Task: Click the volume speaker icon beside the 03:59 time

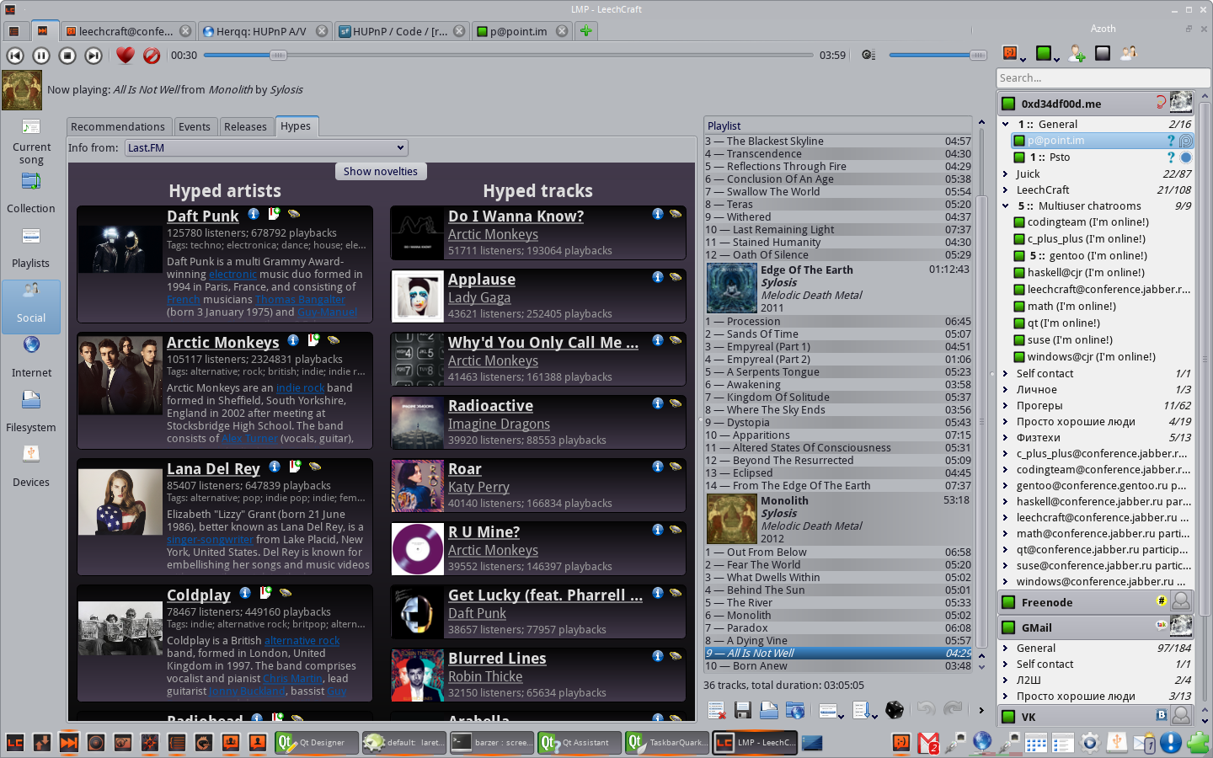Action: pyautogui.click(x=868, y=56)
